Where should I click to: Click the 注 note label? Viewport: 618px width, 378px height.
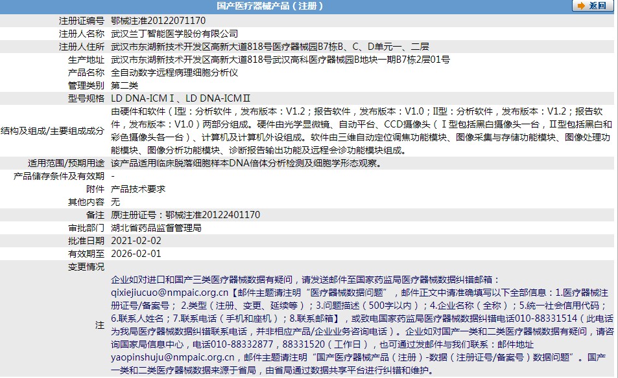[x=100, y=325]
